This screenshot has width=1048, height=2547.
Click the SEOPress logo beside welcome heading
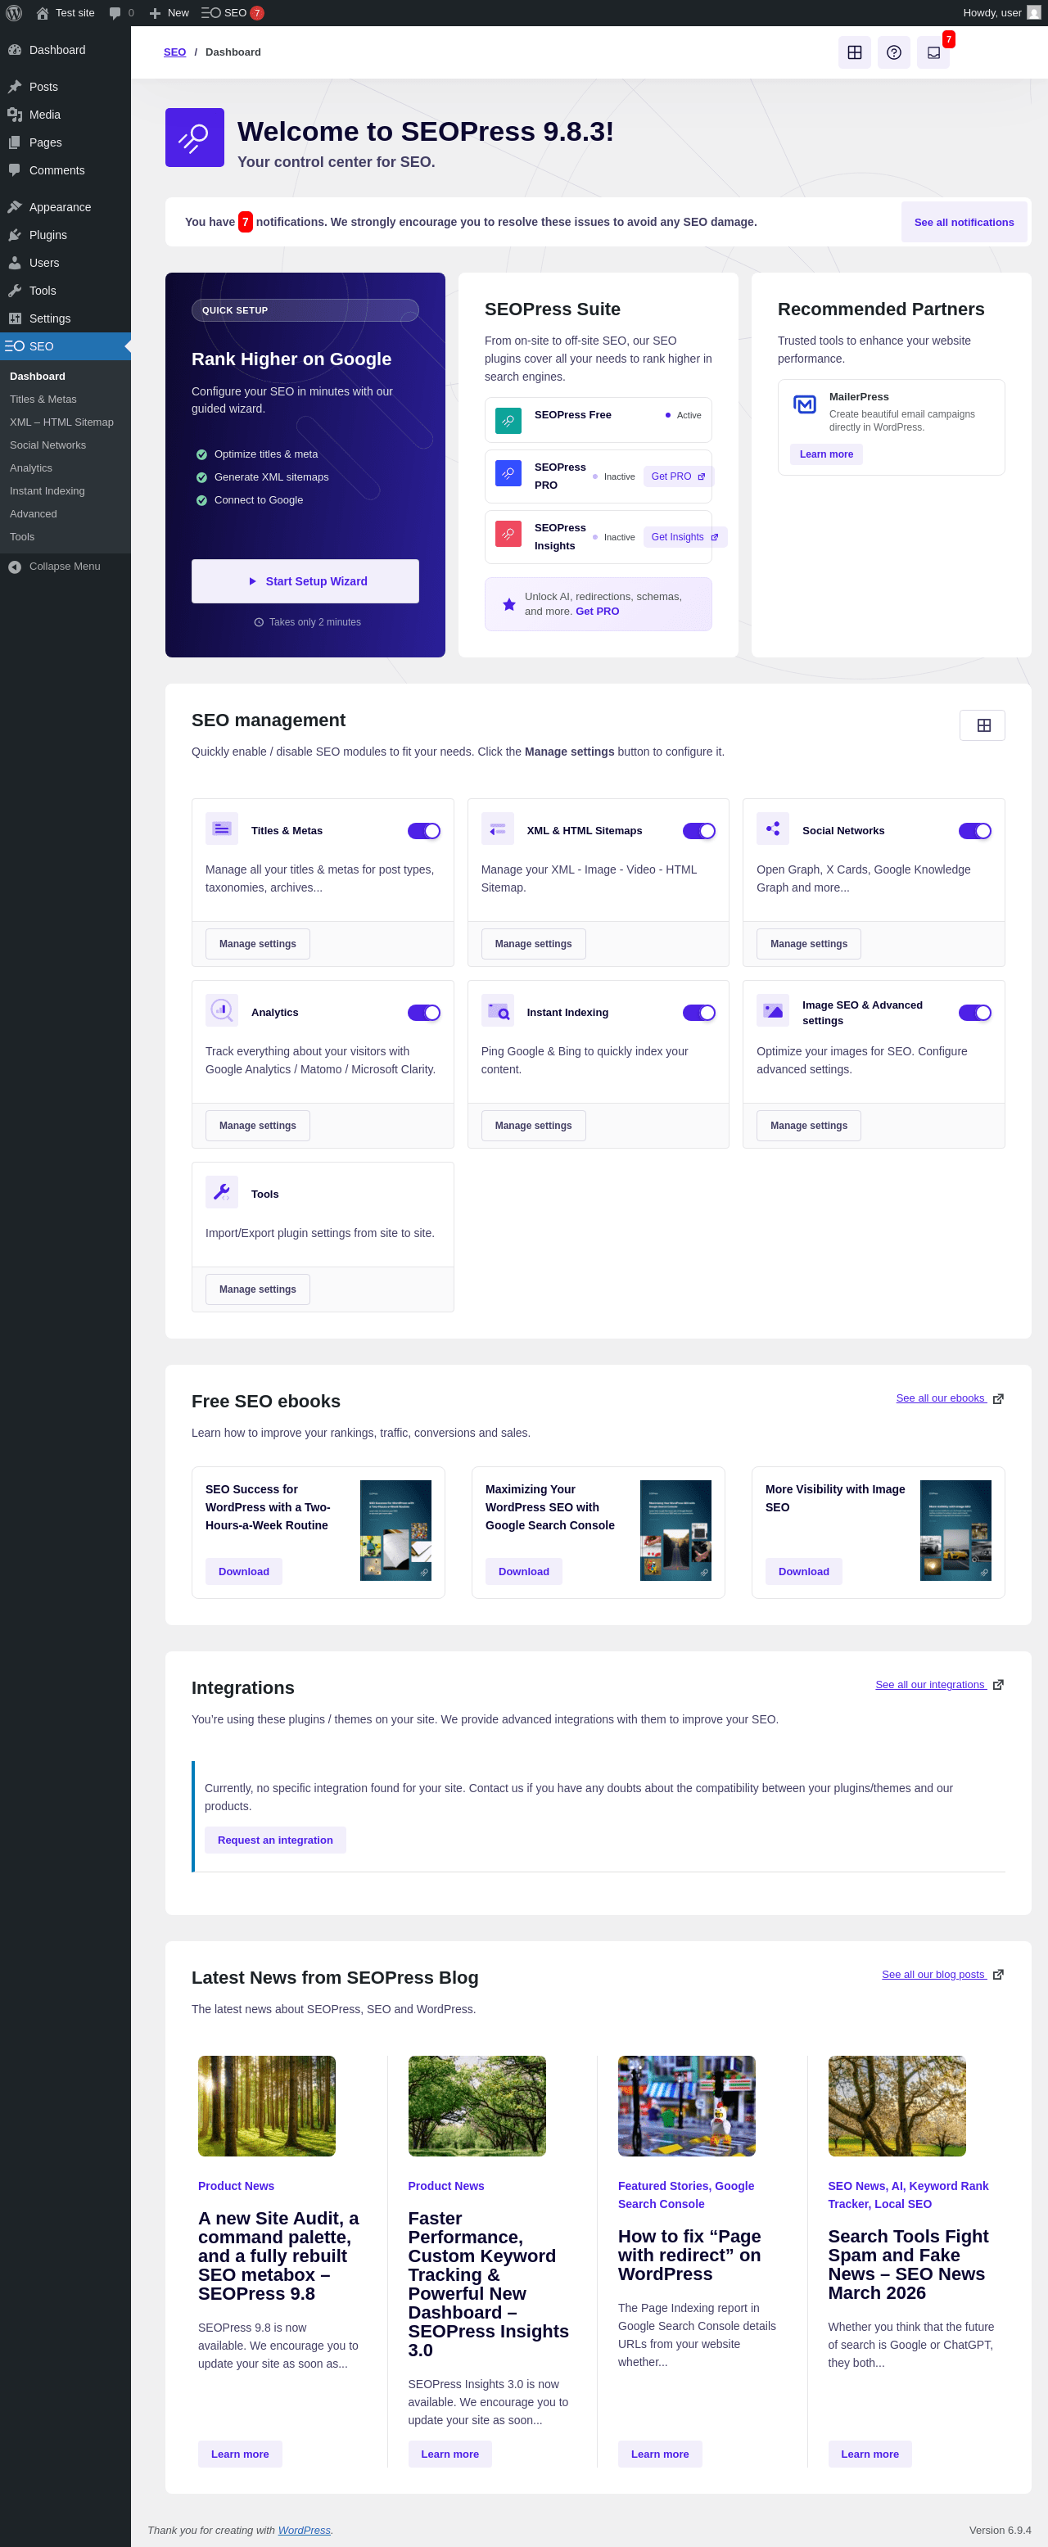pyautogui.click(x=195, y=138)
